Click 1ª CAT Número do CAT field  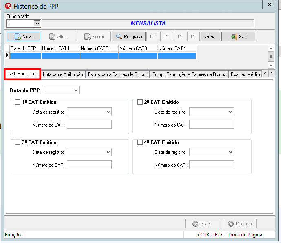[x=89, y=125]
